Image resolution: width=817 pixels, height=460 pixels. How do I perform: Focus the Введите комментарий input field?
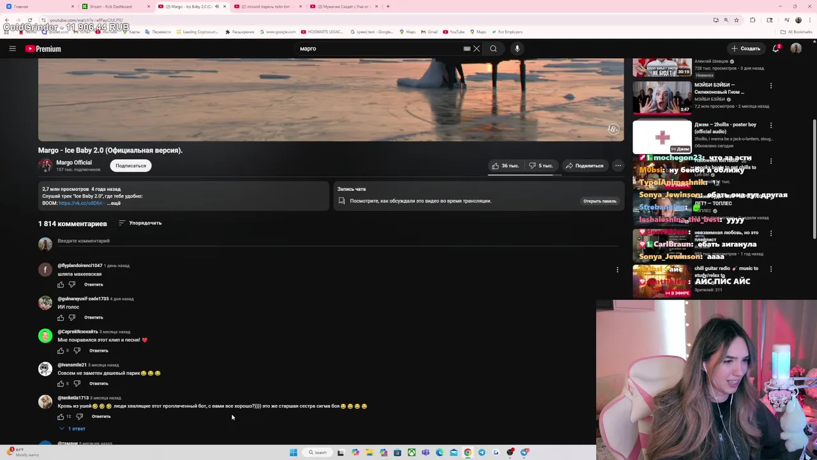338,241
